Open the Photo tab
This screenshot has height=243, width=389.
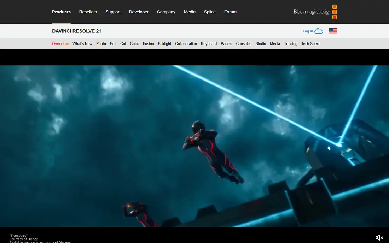(x=101, y=43)
